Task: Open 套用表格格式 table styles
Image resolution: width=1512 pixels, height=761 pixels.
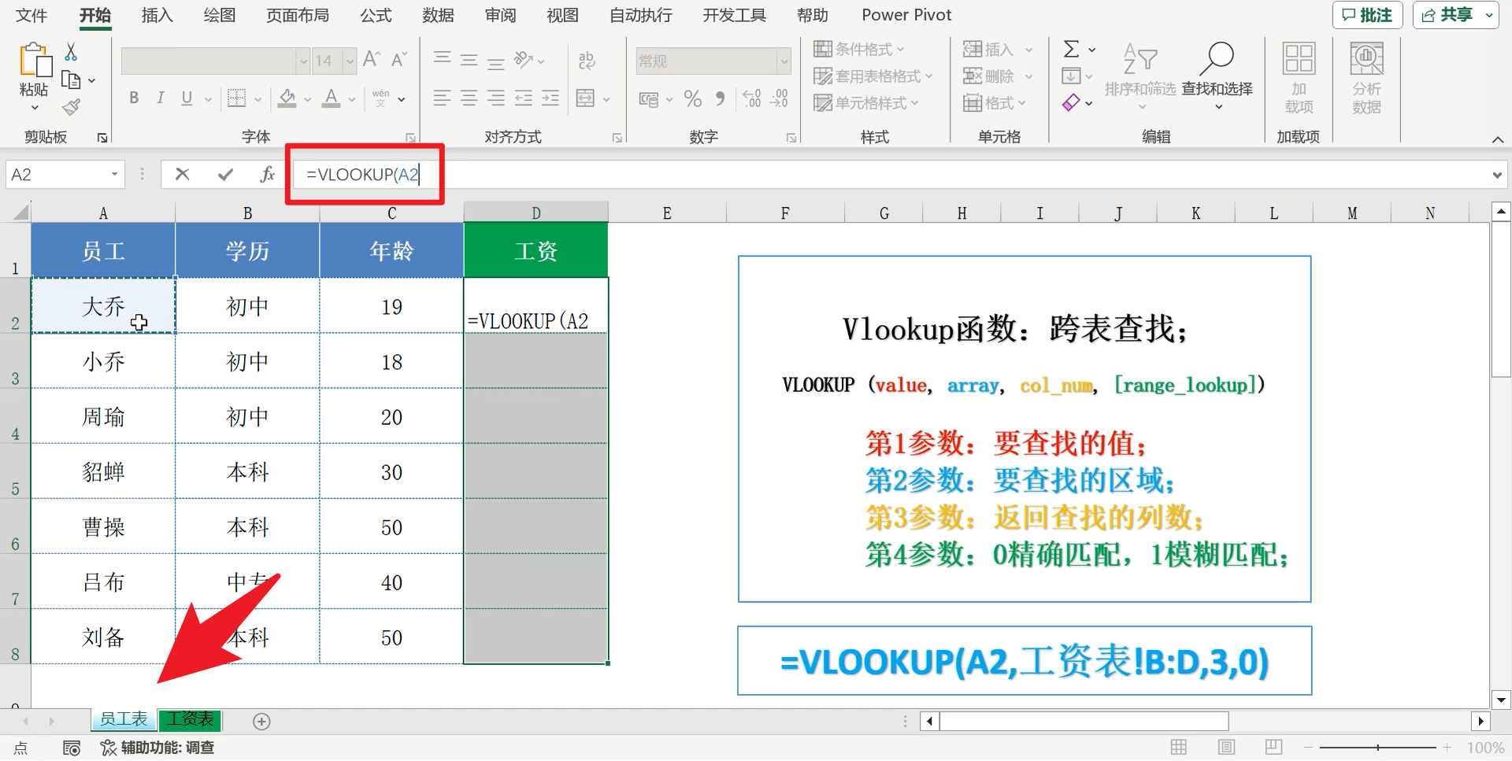Action: click(873, 76)
